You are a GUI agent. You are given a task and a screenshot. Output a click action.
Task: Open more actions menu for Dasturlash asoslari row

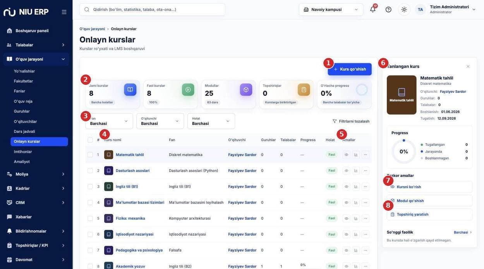(x=366, y=171)
